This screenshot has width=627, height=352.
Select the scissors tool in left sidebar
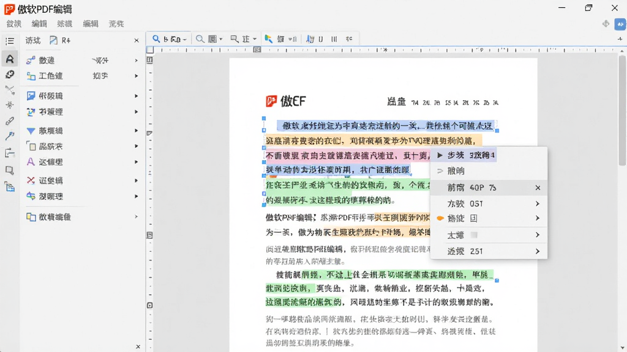point(10,90)
